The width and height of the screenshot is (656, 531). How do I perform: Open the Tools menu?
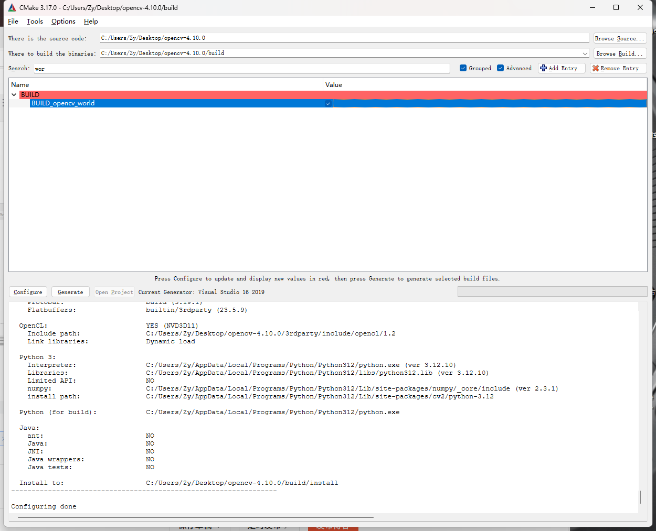click(x=35, y=21)
